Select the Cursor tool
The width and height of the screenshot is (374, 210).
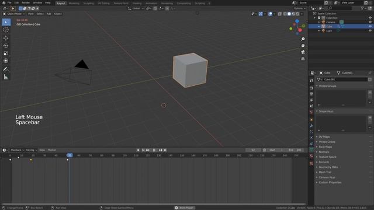(6, 30)
